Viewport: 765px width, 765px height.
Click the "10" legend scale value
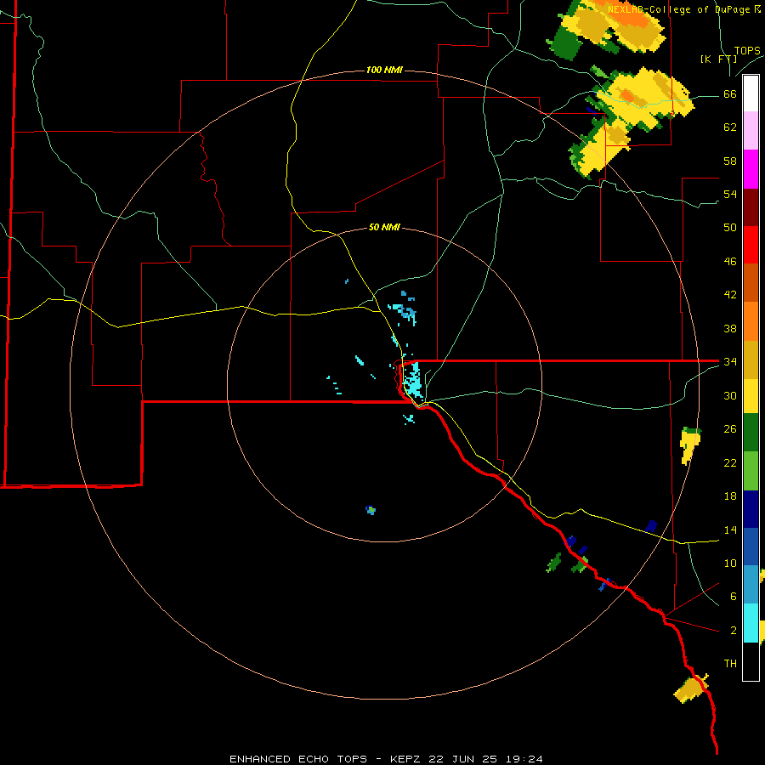tap(730, 563)
